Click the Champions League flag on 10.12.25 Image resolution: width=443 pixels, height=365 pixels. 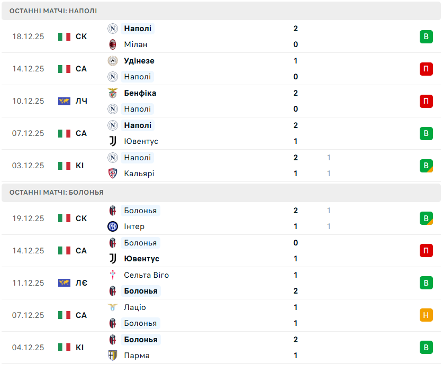coord(64,101)
